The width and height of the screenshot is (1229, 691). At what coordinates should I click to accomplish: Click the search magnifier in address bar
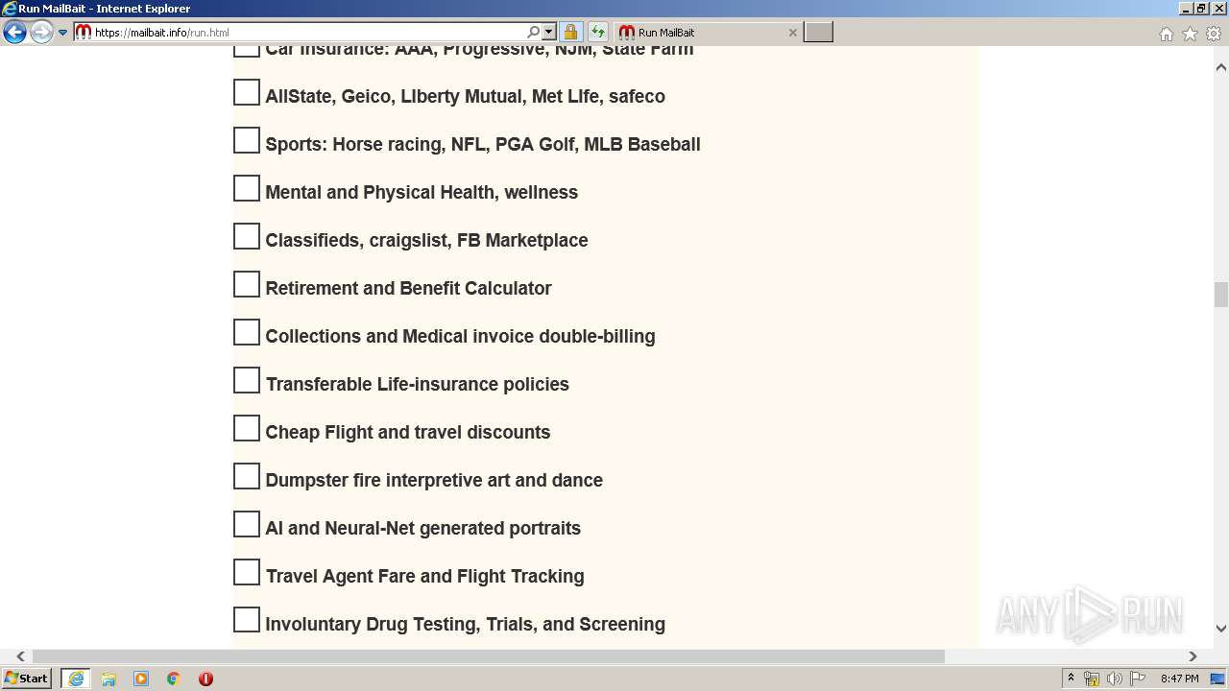pos(534,32)
